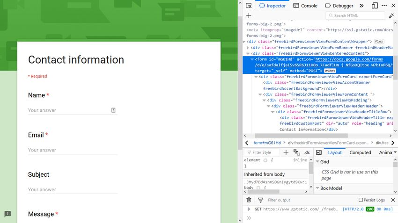
Task: Toggle the flex badge on FormContentWrapper
Action: tap(379, 42)
